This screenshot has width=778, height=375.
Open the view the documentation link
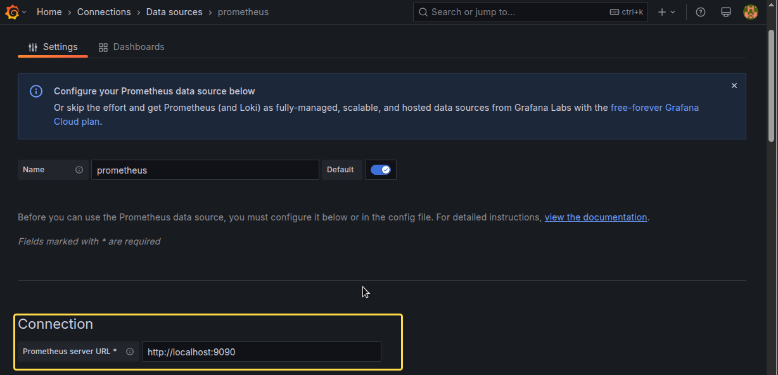(x=596, y=217)
